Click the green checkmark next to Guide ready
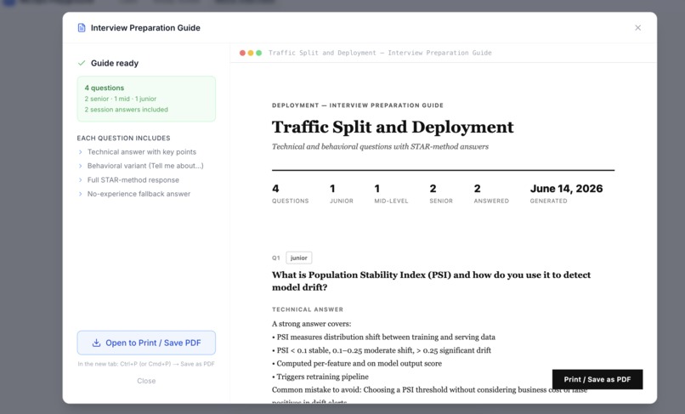This screenshot has height=414, width=685. [x=82, y=63]
